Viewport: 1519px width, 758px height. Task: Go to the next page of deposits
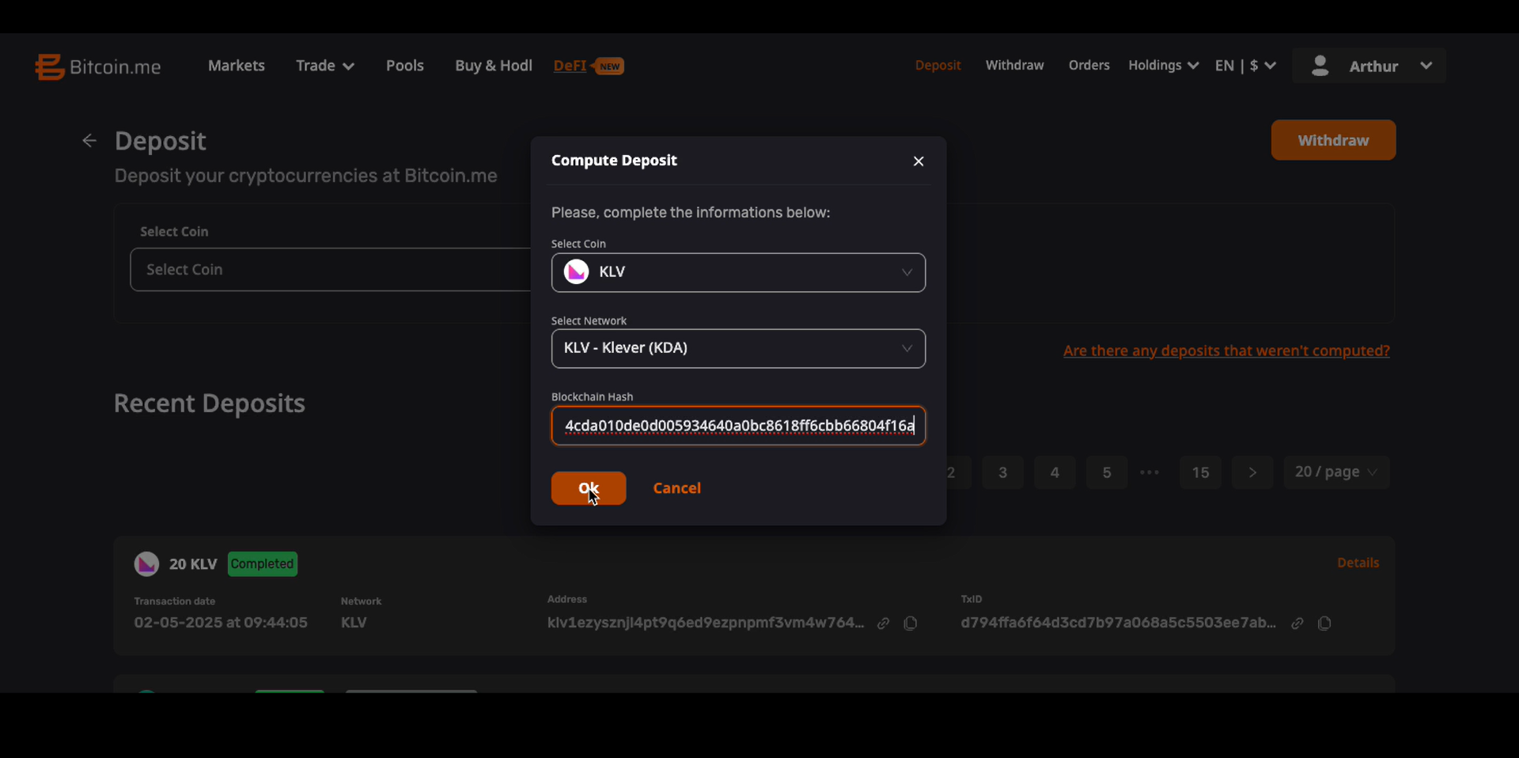pos(1252,472)
